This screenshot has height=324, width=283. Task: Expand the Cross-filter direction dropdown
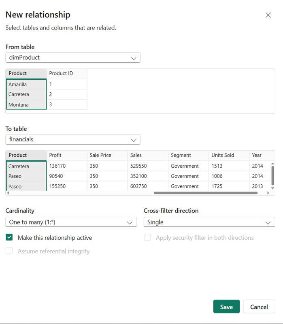[209, 222]
